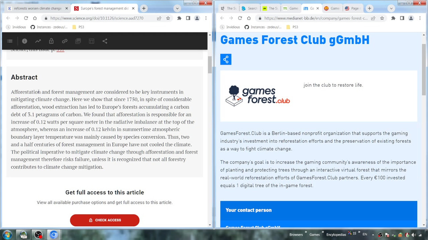This screenshot has height=240, width=428.
Task: Go to home page in the science.org window
Action: tap(35, 18)
